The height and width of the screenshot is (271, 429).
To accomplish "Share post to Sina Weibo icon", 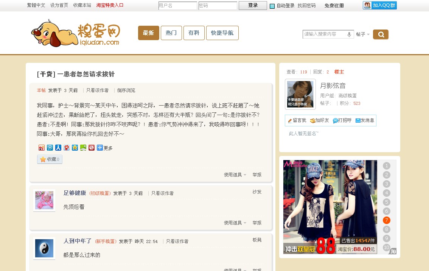I will pyautogui.click(x=42, y=148).
